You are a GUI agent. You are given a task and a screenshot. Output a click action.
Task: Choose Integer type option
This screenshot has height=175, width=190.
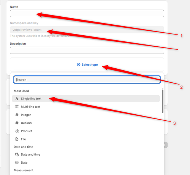pyautogui.click(x=86, y=115)
